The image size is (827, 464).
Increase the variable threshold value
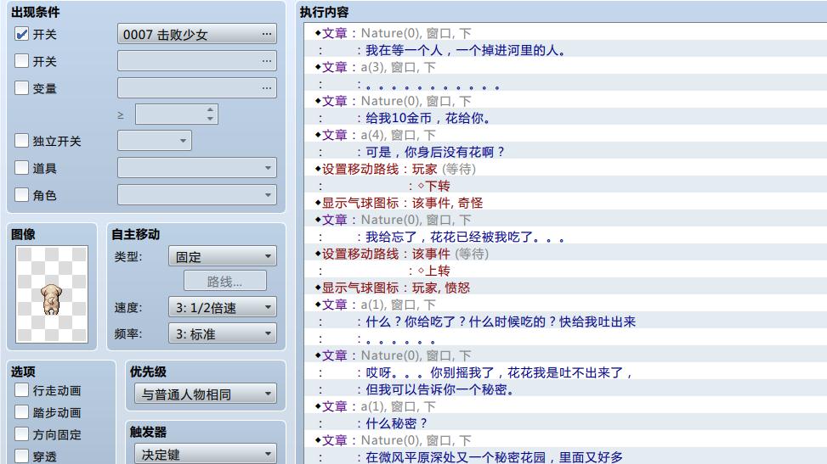tap(211, 109)
